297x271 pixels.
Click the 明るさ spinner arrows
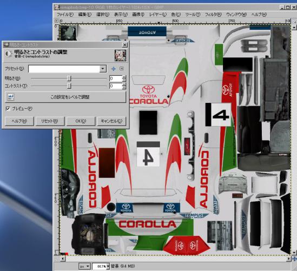124,78
